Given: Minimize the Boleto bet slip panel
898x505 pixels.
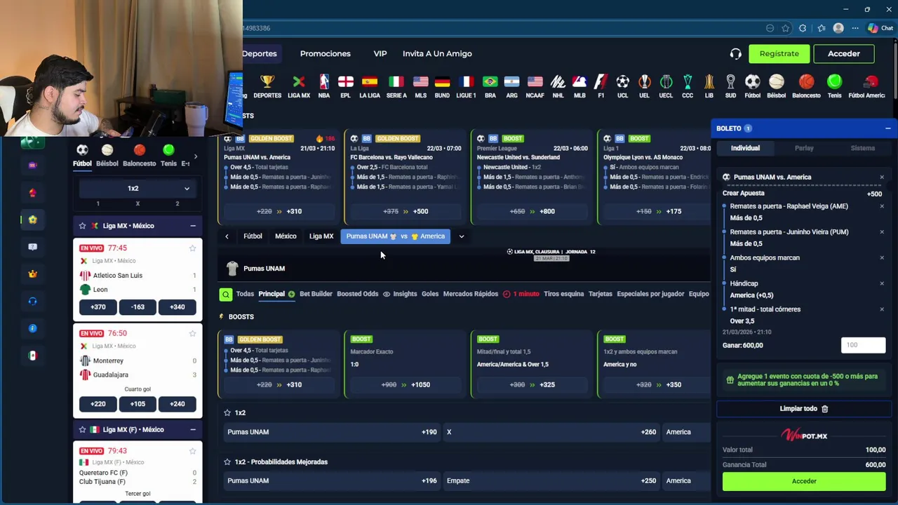Looking at the screenshot, I should tap(887, 129).
